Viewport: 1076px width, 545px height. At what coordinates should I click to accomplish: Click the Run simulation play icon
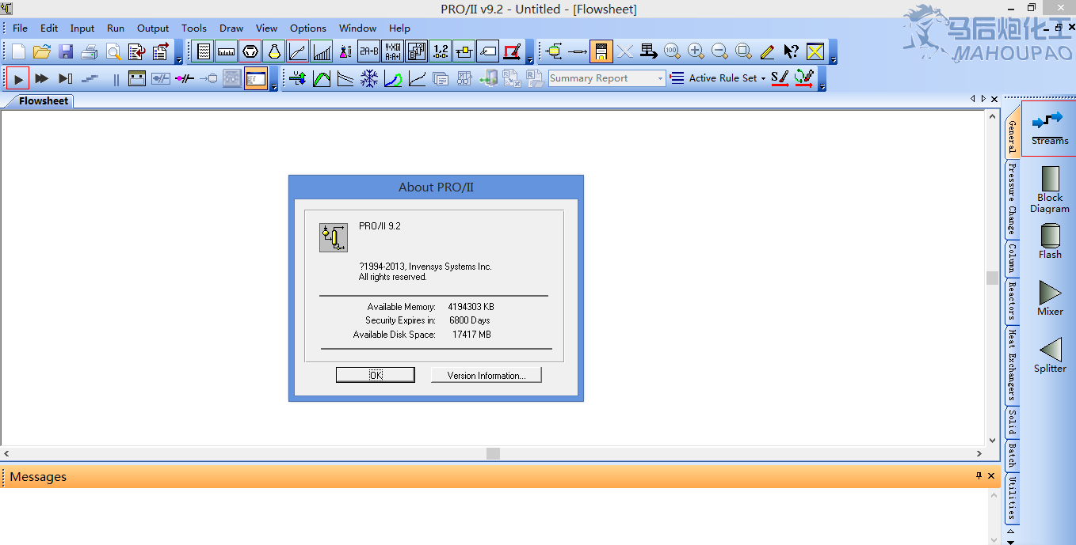(17, 79)
